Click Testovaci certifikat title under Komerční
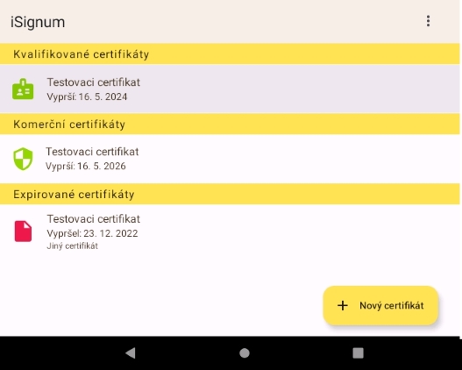 click(x=92, y=152)
